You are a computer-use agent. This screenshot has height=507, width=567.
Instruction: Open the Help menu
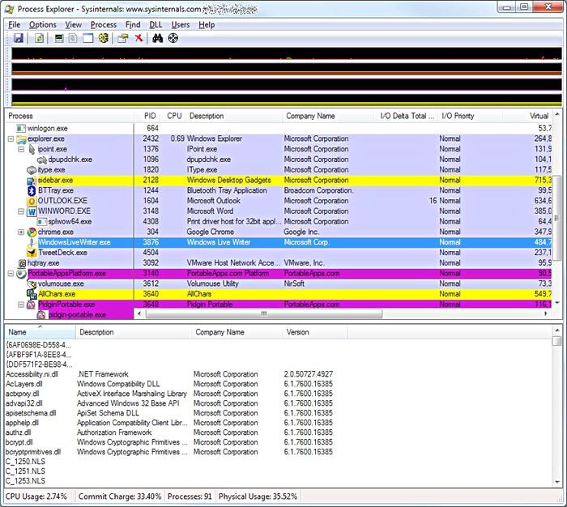point(207,24)
